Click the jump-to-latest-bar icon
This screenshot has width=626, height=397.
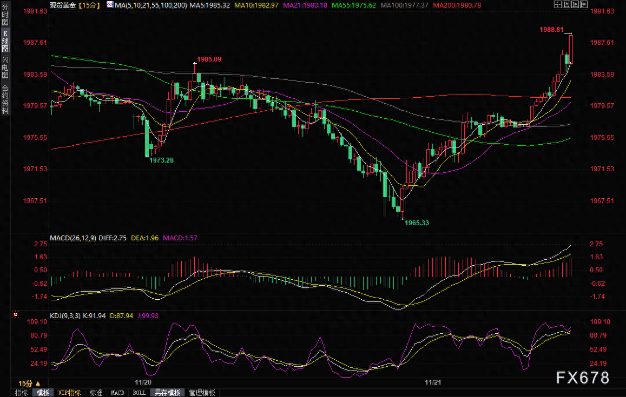point(584,4)
